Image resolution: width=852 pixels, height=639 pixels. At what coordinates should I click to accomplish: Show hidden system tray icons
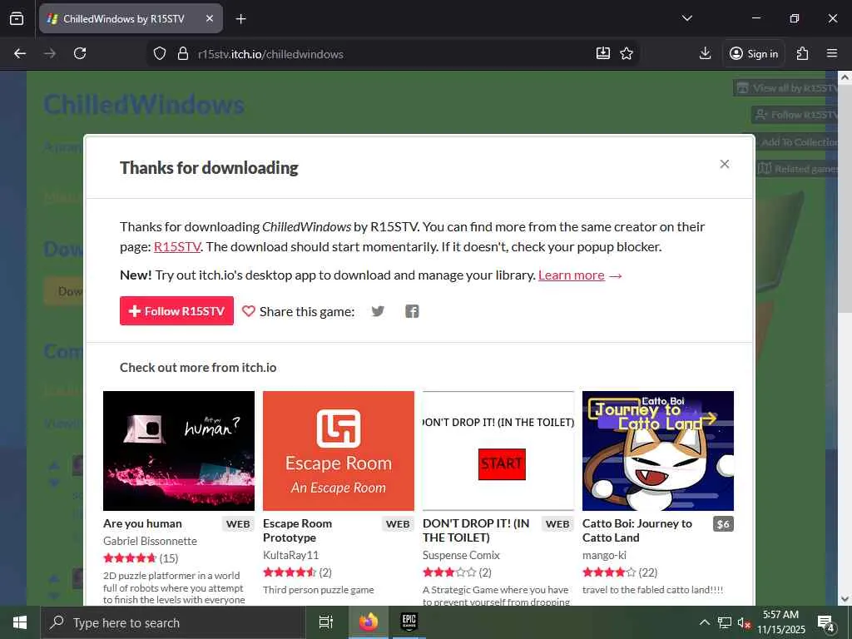704,622
